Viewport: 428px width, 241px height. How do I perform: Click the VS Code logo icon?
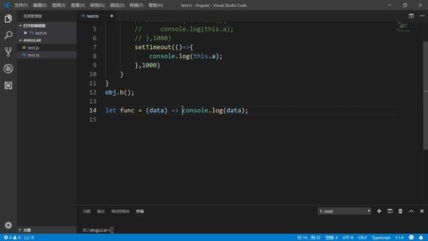6,5
